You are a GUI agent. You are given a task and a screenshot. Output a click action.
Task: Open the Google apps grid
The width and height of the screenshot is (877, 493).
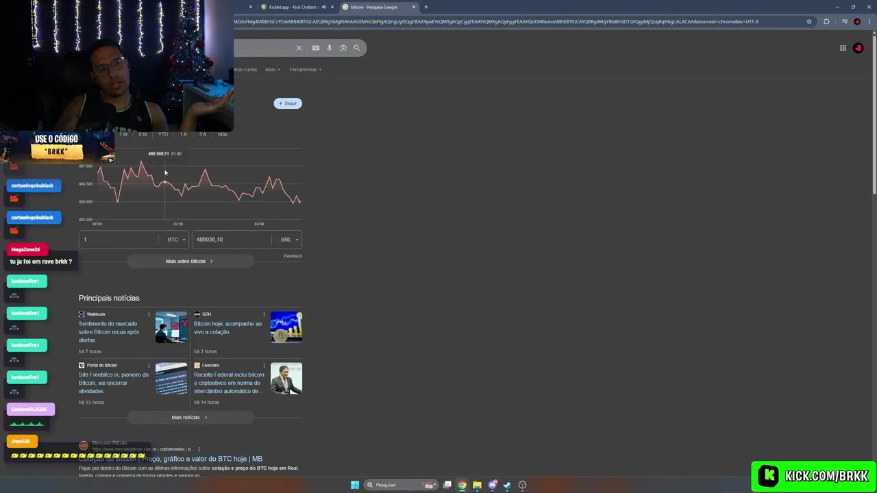click(843, 48)
